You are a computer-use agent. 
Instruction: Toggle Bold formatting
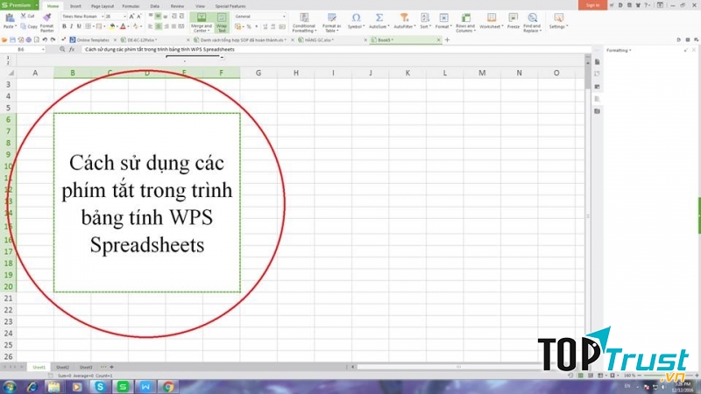click(64, 27)
